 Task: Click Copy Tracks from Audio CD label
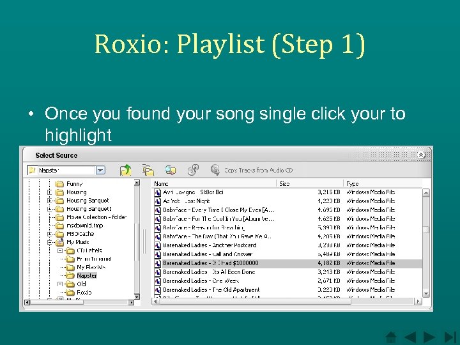(x=259, y=170)
